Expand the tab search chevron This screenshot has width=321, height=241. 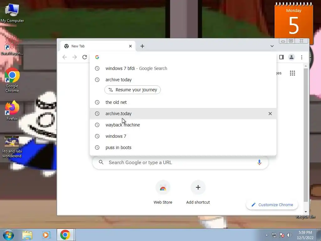[272, 46]
